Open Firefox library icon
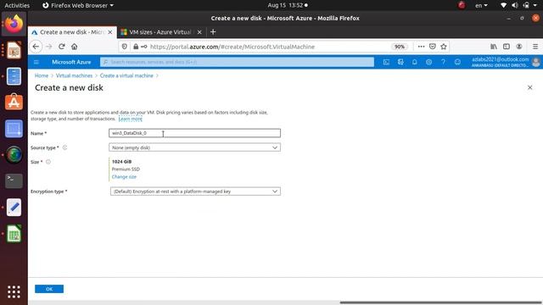The height and width of the screenshot is (305, 543). 494,47
